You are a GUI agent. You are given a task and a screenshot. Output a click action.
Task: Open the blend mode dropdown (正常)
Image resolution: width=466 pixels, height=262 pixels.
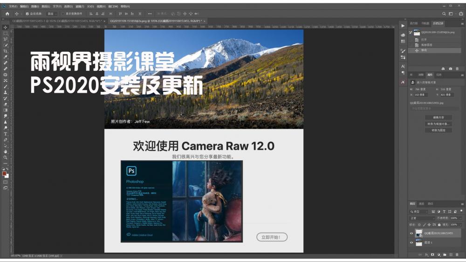pos(422,218)
